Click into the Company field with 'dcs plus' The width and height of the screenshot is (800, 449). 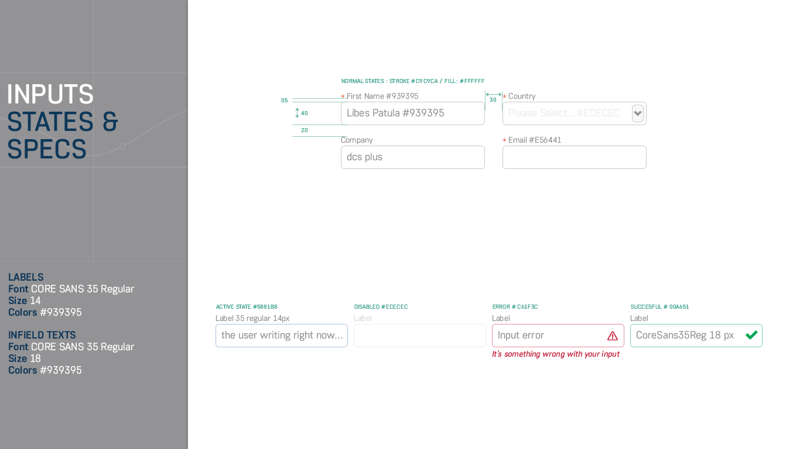click(412, 157)
